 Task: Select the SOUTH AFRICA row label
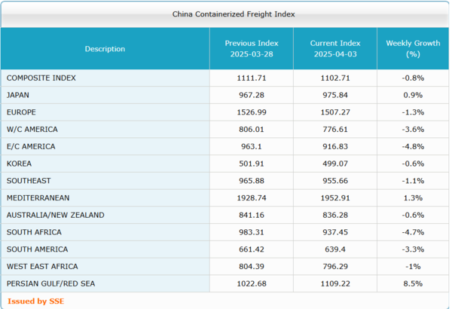click(x=34, y=232)
